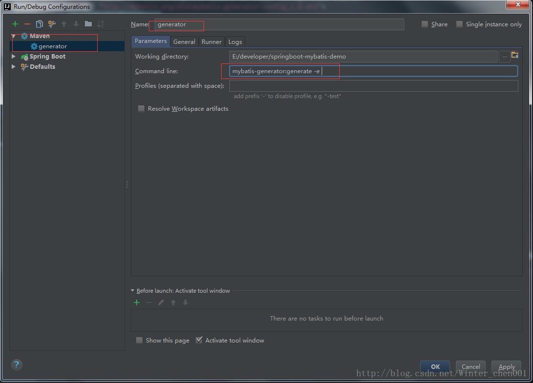Open help question mark icon

(x=17, y=364)
